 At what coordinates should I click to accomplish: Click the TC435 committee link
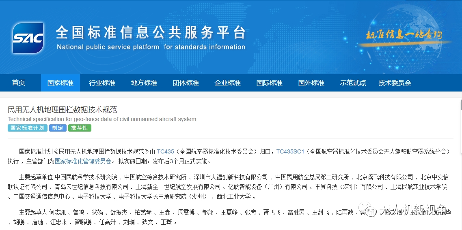tap(165, 151)
